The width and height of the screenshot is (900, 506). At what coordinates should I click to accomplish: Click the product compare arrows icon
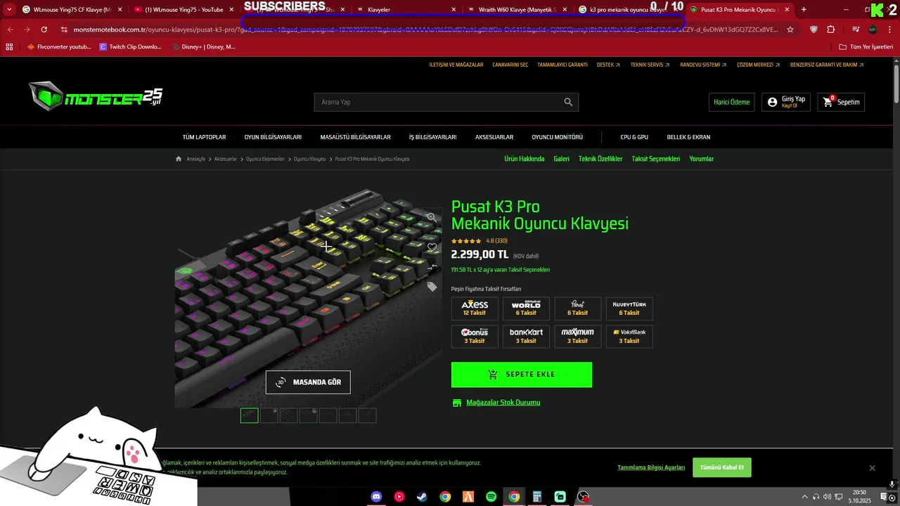tap(432, 267)
